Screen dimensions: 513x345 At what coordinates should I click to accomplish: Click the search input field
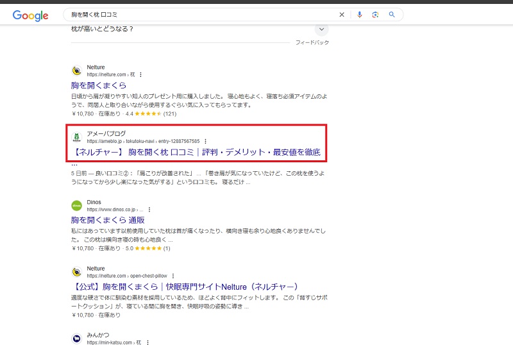pyautogui.click(x=203, y=15)
